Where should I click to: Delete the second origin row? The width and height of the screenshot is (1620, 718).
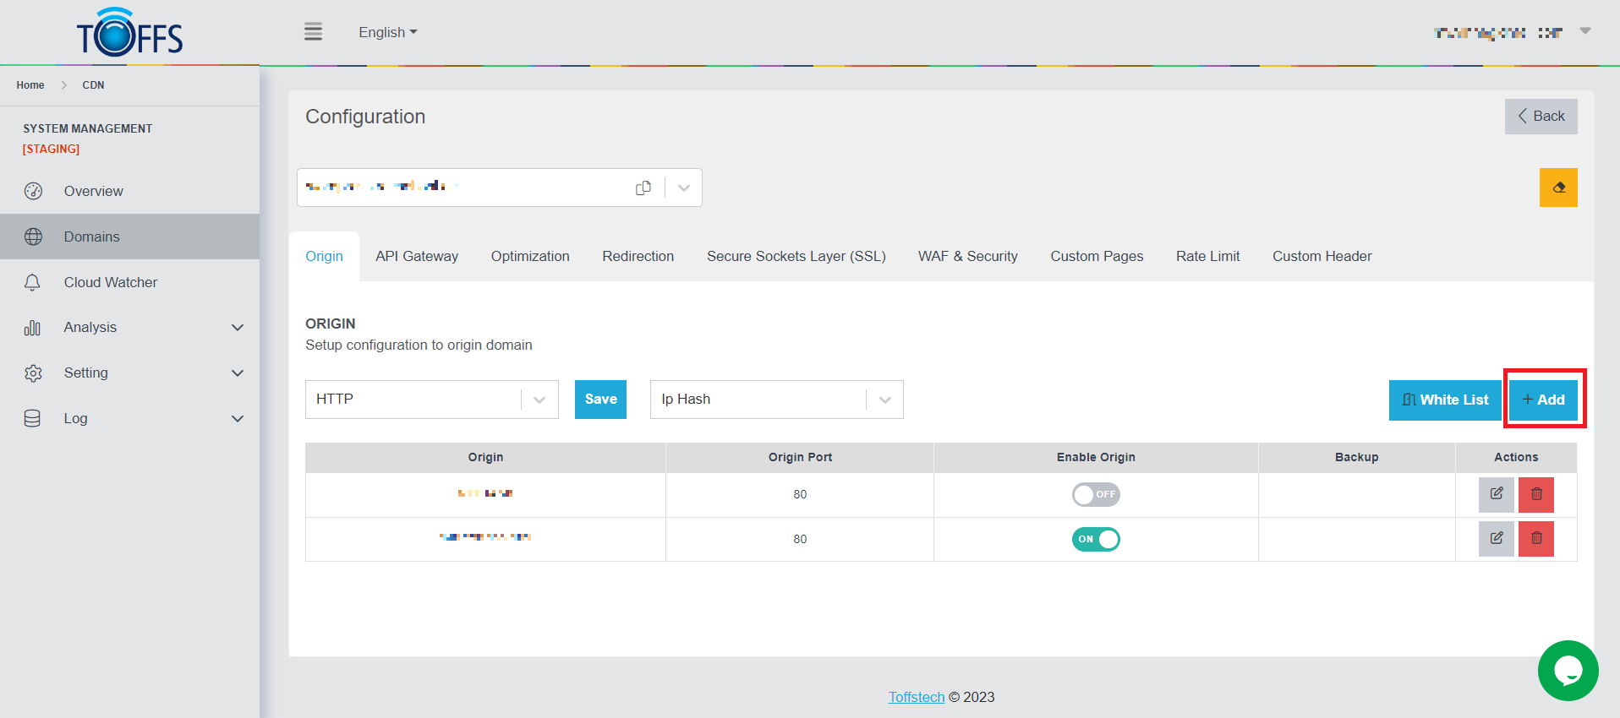coord(1535,539)
